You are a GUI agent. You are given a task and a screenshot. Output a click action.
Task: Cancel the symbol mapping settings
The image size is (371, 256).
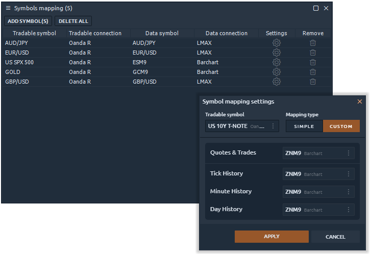tap(335, 237)
